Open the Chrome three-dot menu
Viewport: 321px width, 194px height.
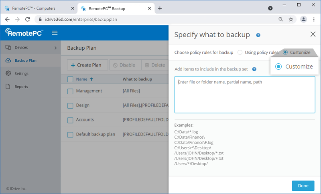click(x=314, y=19)
